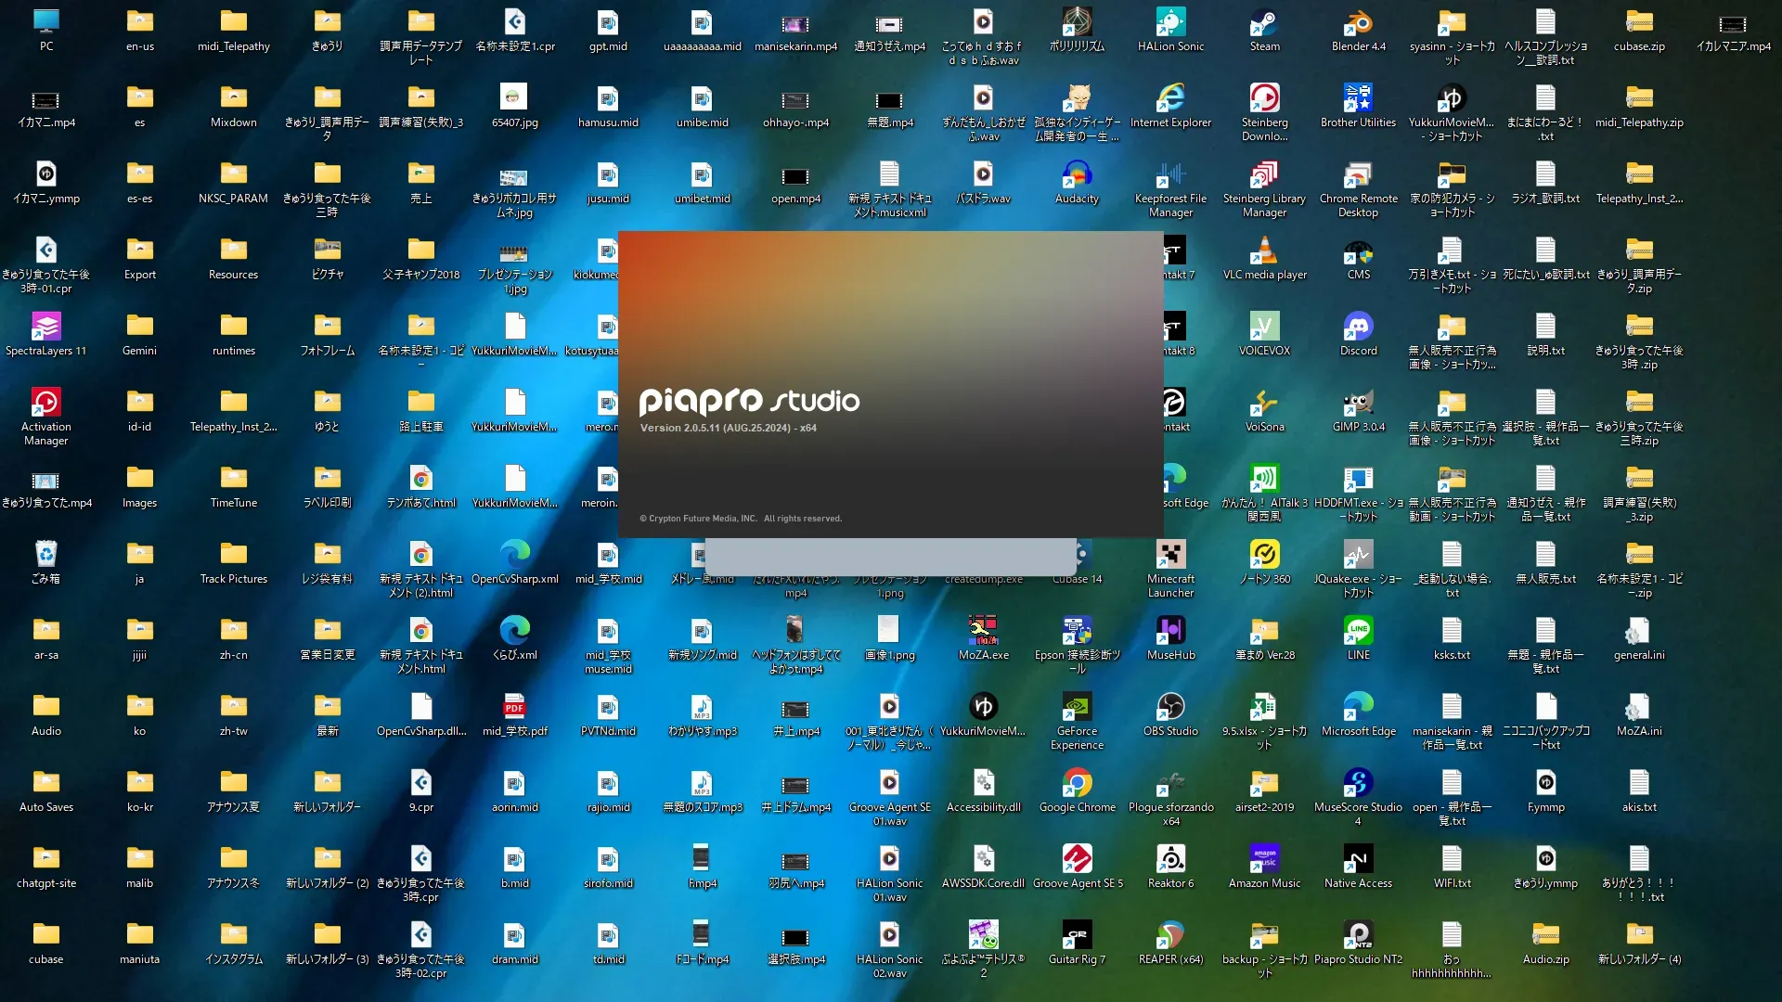Viewport: 1782px width, 1002px height.
Task: Open the SpectraLayers 11 icon
Action: [45, 327]
